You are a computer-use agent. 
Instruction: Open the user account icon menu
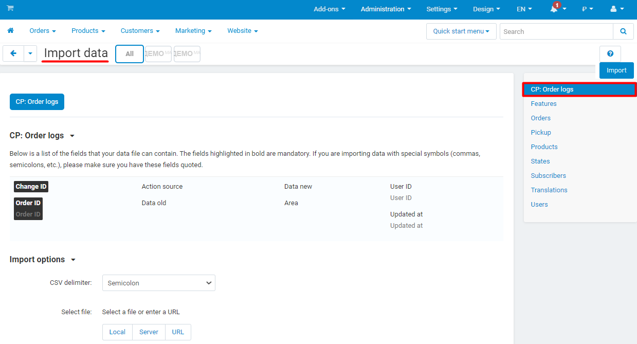[x=617, y=9]
